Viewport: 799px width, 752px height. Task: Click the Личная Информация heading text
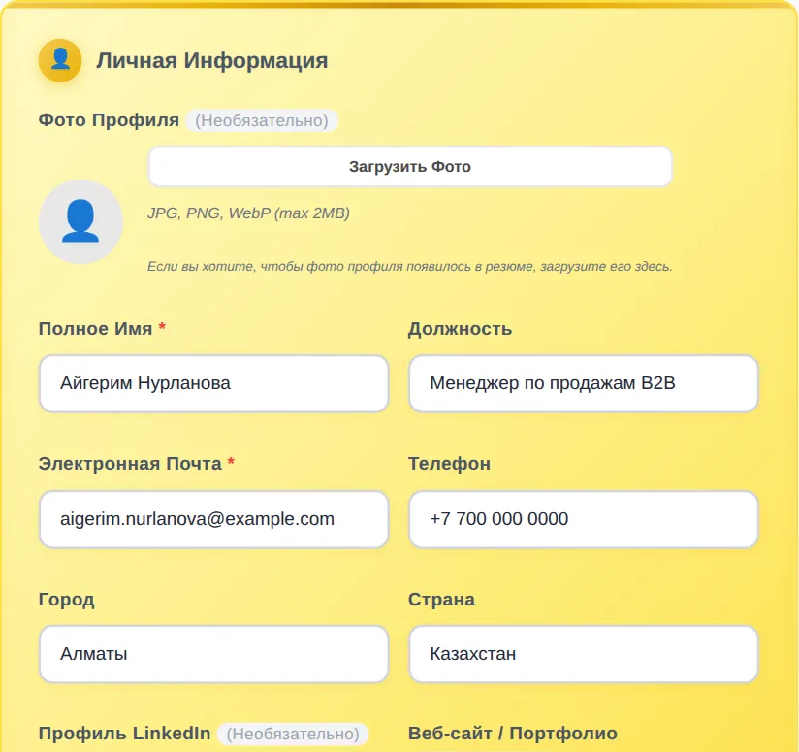click(x=212, y=61)
